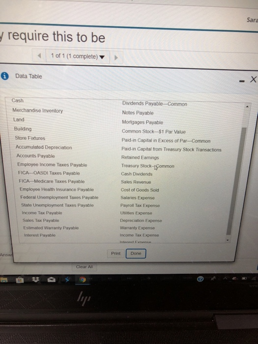This screenshot has height=344, width=258.
Task: Select the 'Store Fixtures' entry
Action: pyautogui.click(x=30, y=138)
